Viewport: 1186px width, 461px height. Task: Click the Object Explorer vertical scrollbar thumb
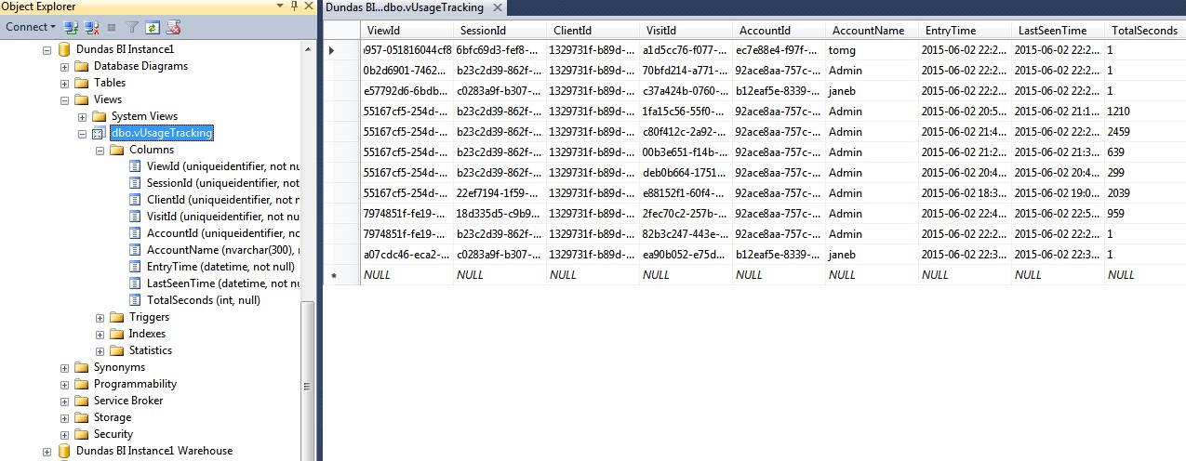308,382
